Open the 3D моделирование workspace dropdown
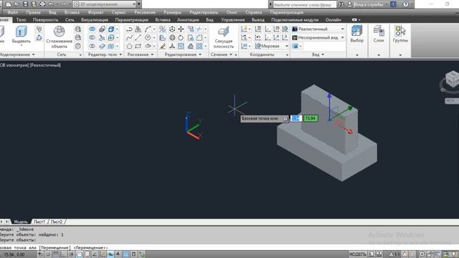Image resolution: width=459 pixels, height=258 pixels. (x=105, y=4)
